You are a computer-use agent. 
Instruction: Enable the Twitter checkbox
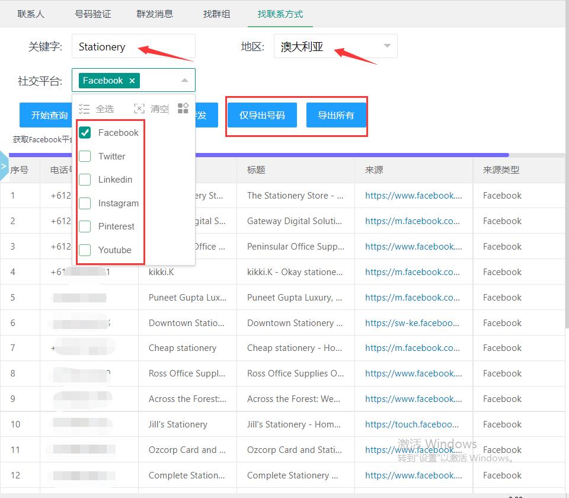[x=85, y=156]
